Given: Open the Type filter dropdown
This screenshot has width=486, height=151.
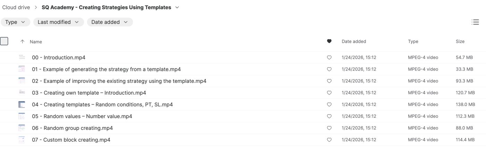Looking at the screenshot, I should [15, 22].
